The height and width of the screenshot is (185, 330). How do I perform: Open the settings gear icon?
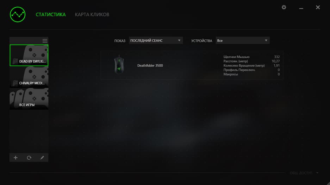(284, 7)
